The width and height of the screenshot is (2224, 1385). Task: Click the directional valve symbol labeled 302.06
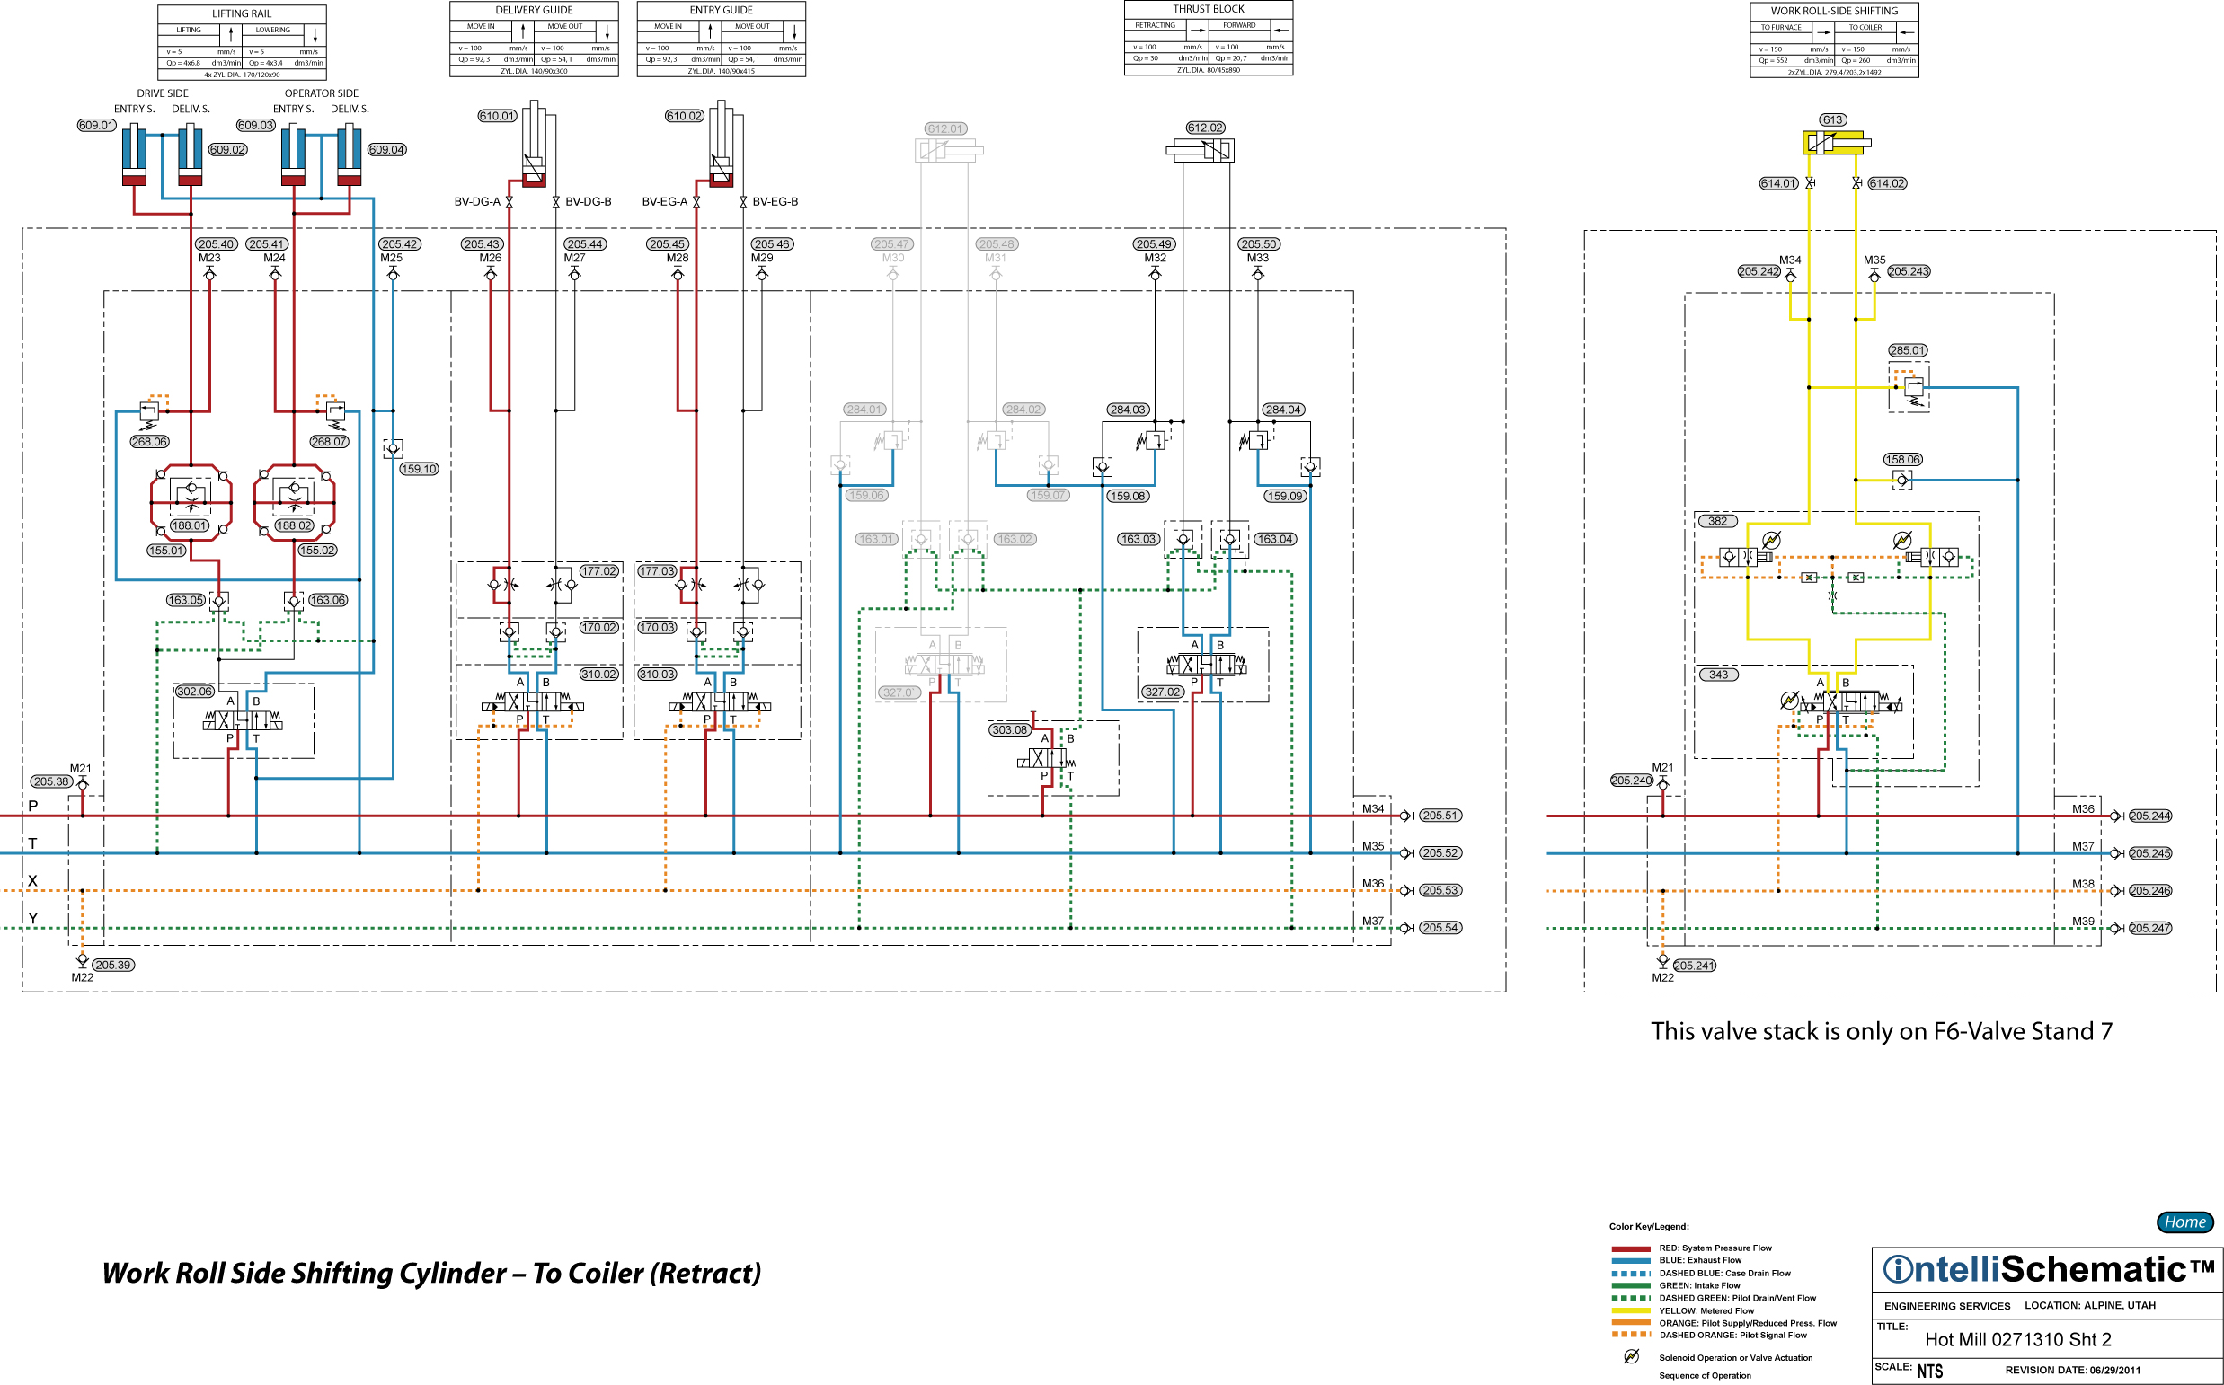pyautogui.click(x=243, y=720)
